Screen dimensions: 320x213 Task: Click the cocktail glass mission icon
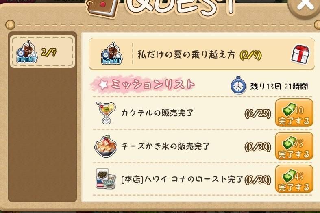106,113
